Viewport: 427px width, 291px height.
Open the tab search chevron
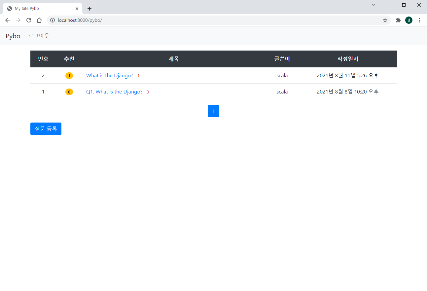pyautogui.click(x=374, y=5)
